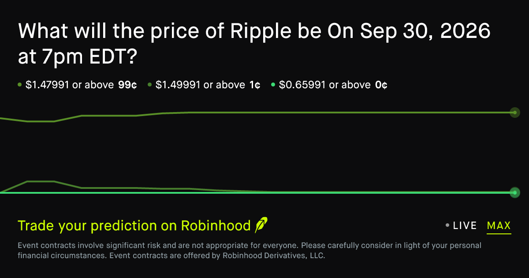This screenshot has width=529, height=278.
Task: Select the $1.49991 or above label
Action: pos(200,85)
